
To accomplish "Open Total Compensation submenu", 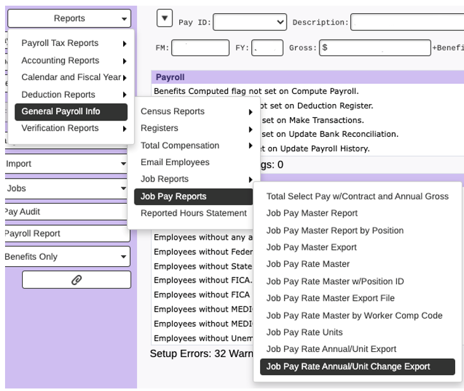I will pos(194,146).
